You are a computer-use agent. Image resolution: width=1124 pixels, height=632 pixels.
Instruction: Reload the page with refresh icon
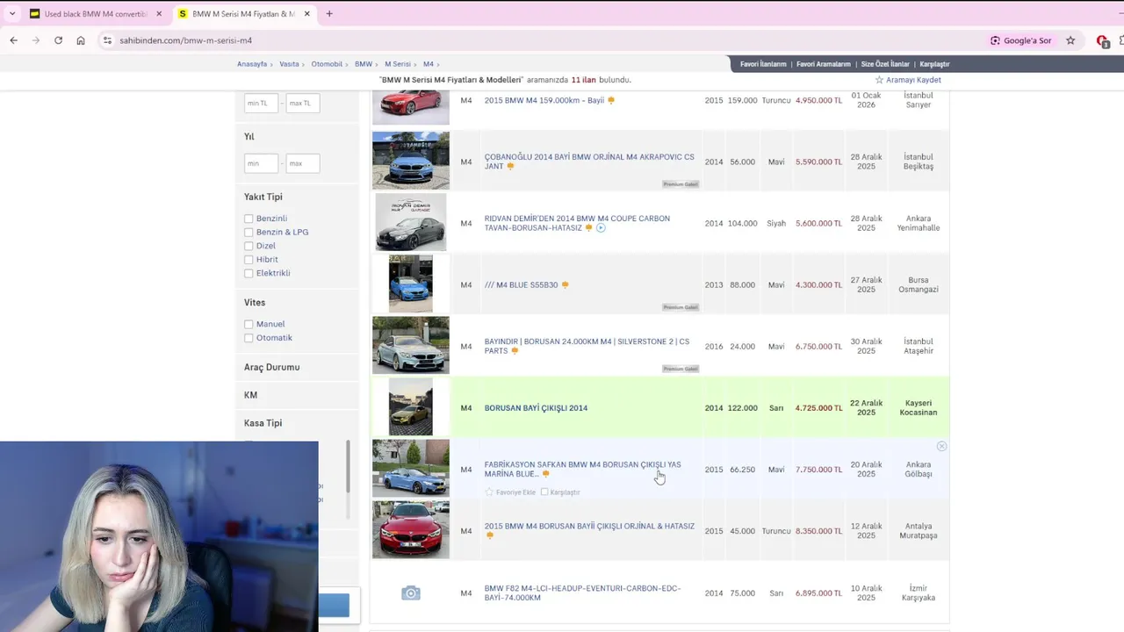pyautogui.click(x=58, y=40)
